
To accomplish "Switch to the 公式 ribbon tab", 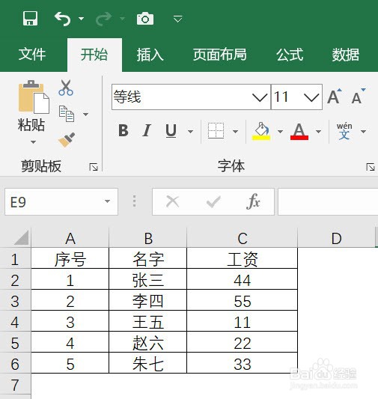I will pos(290,54).
